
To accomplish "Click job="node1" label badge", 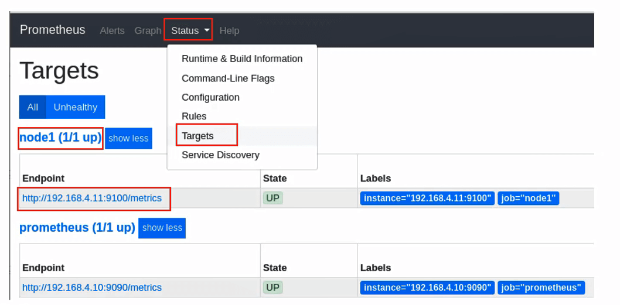I will [x=529, y=198].
